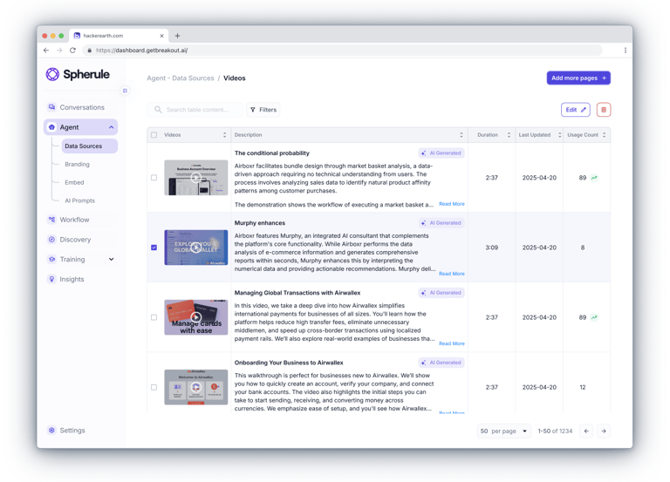Screen dimensions: 670x482
Task: Click Read More on conditional probability description
Action: (x=452, y=204)
